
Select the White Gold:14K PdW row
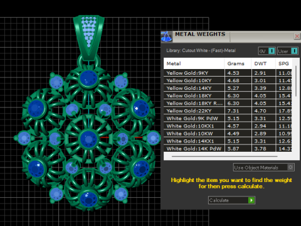[228, 149]
